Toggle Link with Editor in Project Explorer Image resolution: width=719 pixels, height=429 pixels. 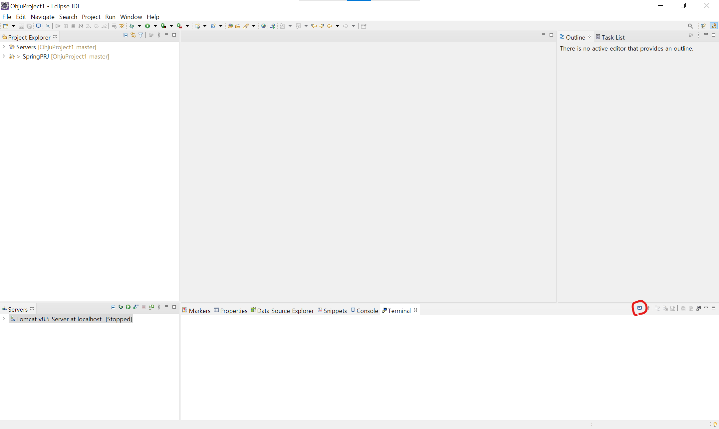(133, 35)
